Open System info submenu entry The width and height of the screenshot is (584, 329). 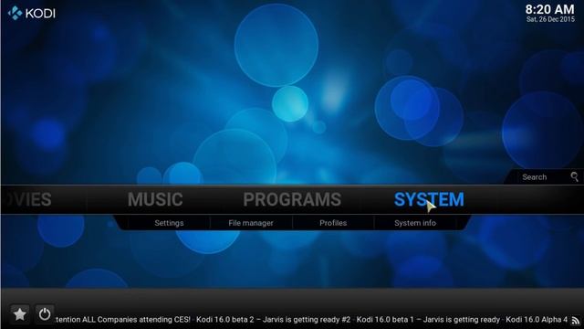[x=415, y=223]
